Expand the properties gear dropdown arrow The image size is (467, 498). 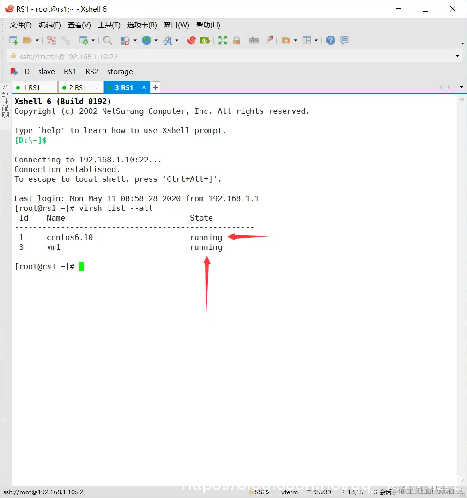pyautogui.click(x=93, y=40)
